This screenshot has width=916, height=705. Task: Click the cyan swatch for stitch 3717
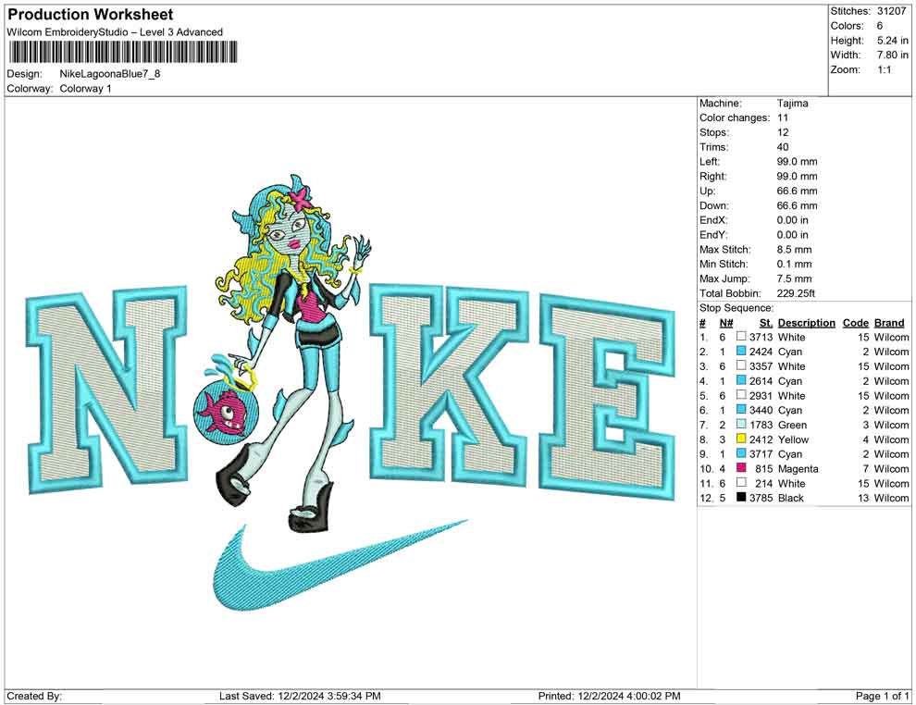click(x=741, y=453)
